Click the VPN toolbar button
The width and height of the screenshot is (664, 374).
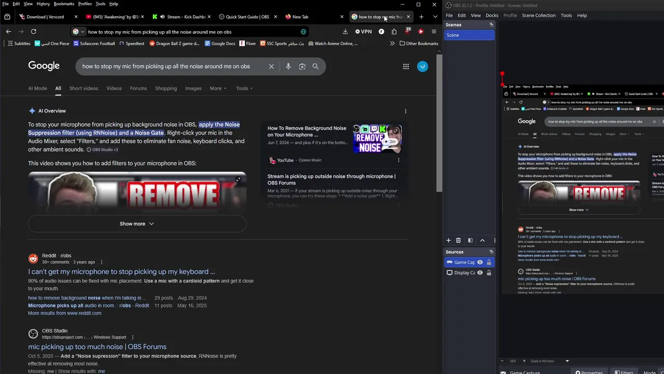click(x=363, y=32)
